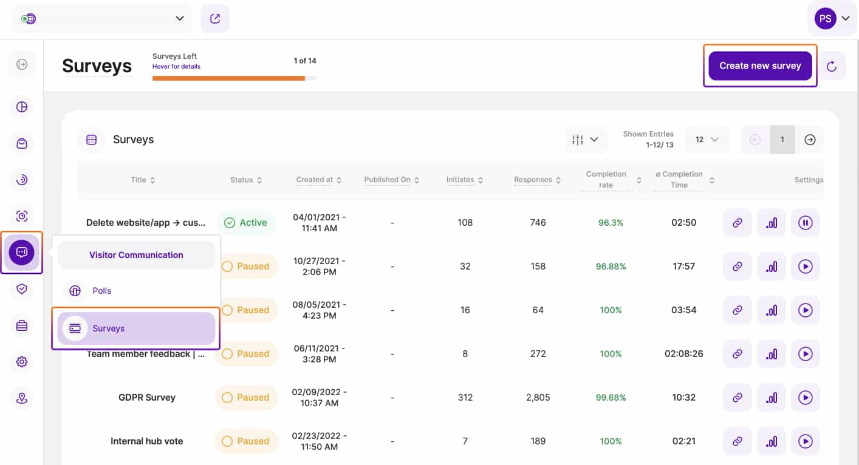
Task: Open external link icon in top bar
Action: point(215,19)
